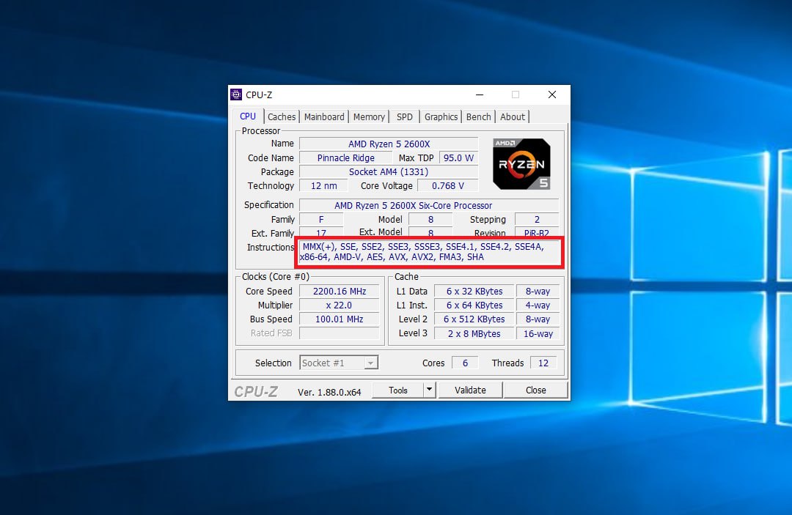
Task: Click the AMD Ryzen 5 logo image
Action: [x=521, y=164]
